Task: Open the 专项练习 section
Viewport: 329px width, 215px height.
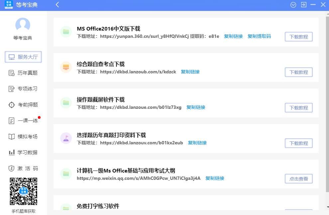Action: pos(23,89)
